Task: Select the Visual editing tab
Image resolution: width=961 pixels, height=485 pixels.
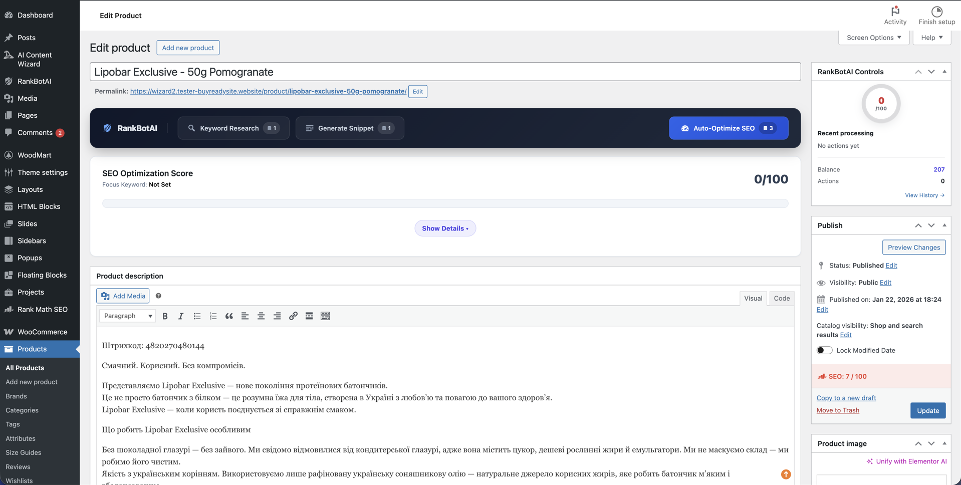Action: point(753,298)
